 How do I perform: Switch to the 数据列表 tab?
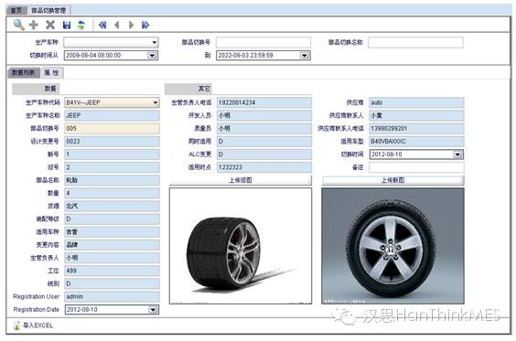(x=24, y=72)
